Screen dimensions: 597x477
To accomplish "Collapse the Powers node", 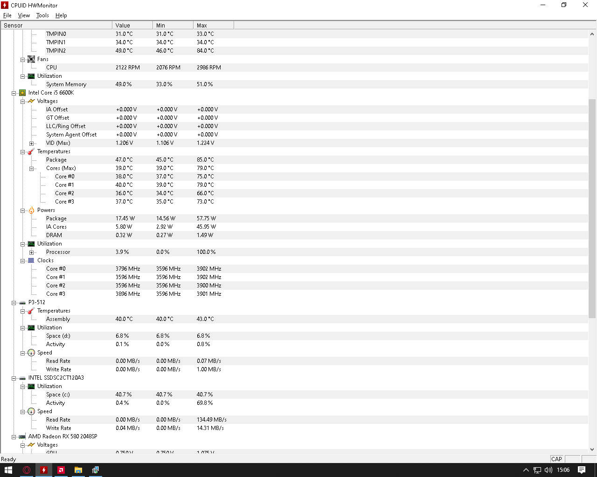I will point(22,211).
